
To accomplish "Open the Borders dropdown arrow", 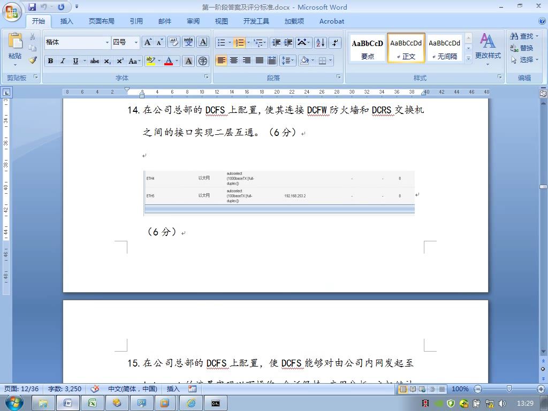I will (x=330, y=60).
